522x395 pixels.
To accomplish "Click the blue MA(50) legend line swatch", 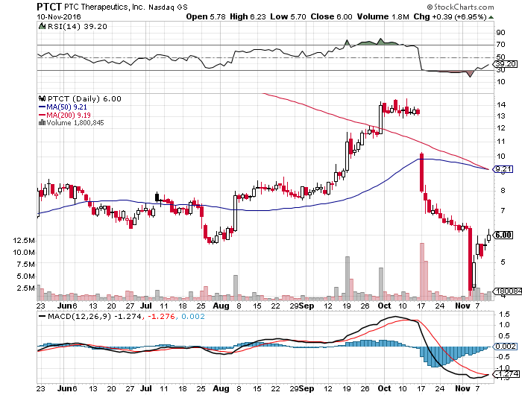I will click(43, 107).
